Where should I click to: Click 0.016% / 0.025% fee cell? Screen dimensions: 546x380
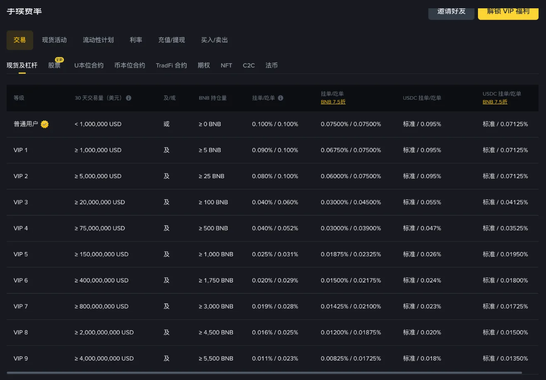(x=275, y=333)
